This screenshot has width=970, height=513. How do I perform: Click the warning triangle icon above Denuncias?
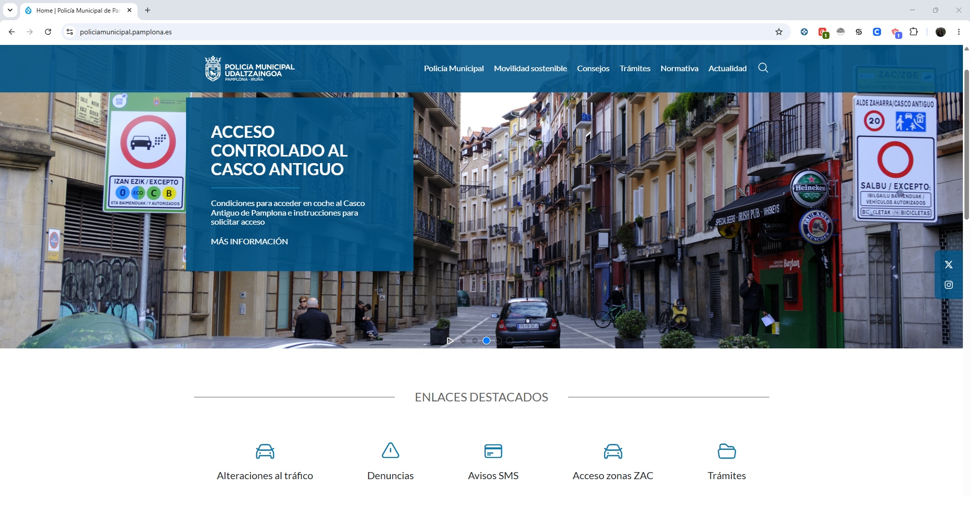point(390,450)
